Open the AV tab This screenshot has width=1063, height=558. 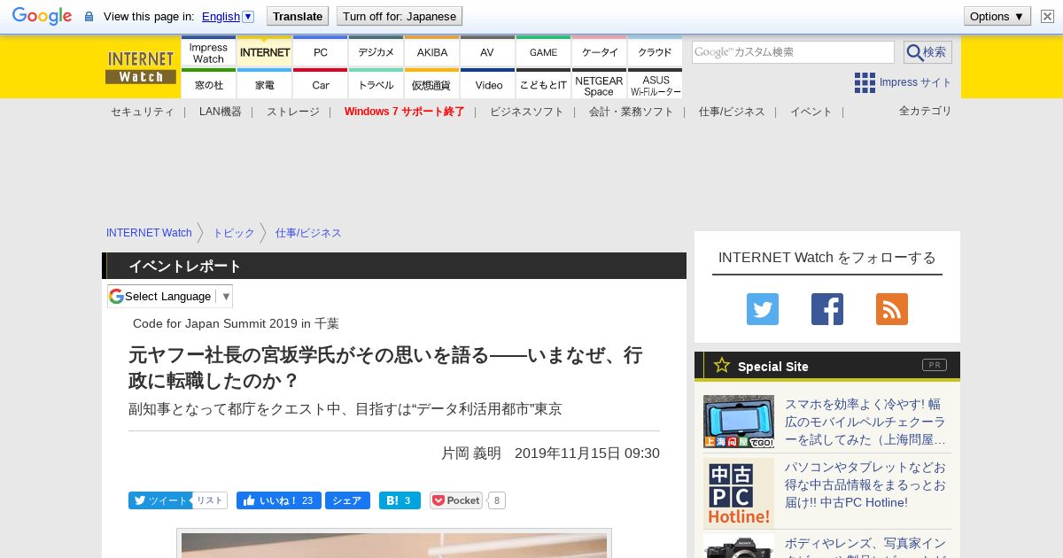tap(487, 52)
